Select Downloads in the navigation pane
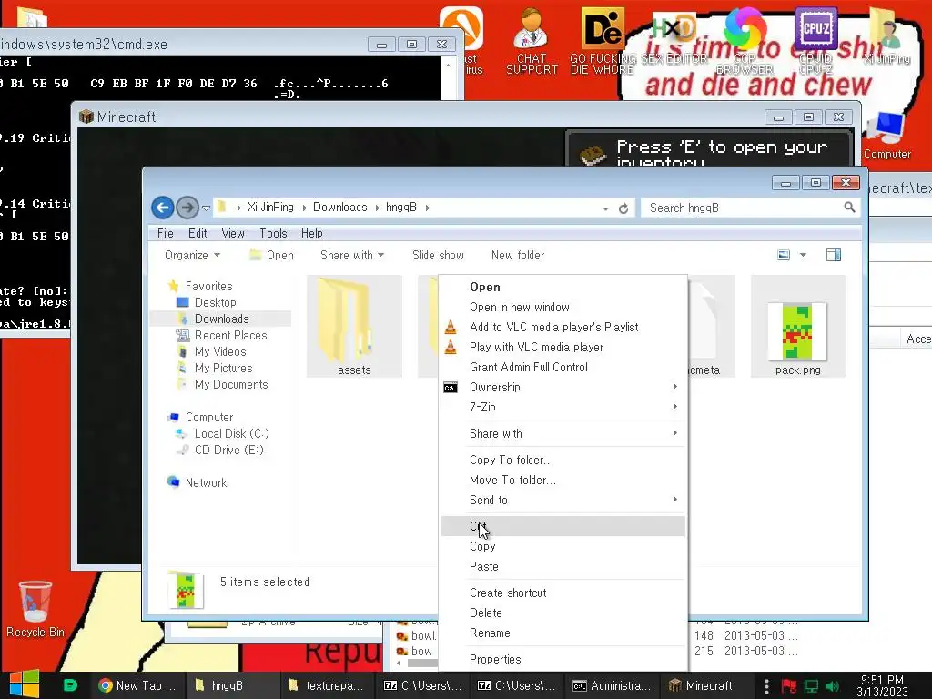 point(222,319)
